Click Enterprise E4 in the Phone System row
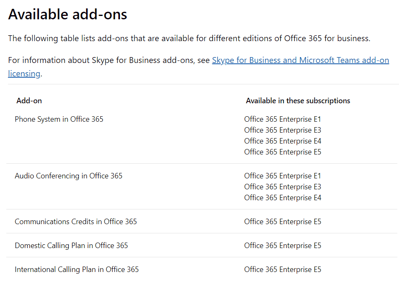The image size is (399, 285). 282,141
